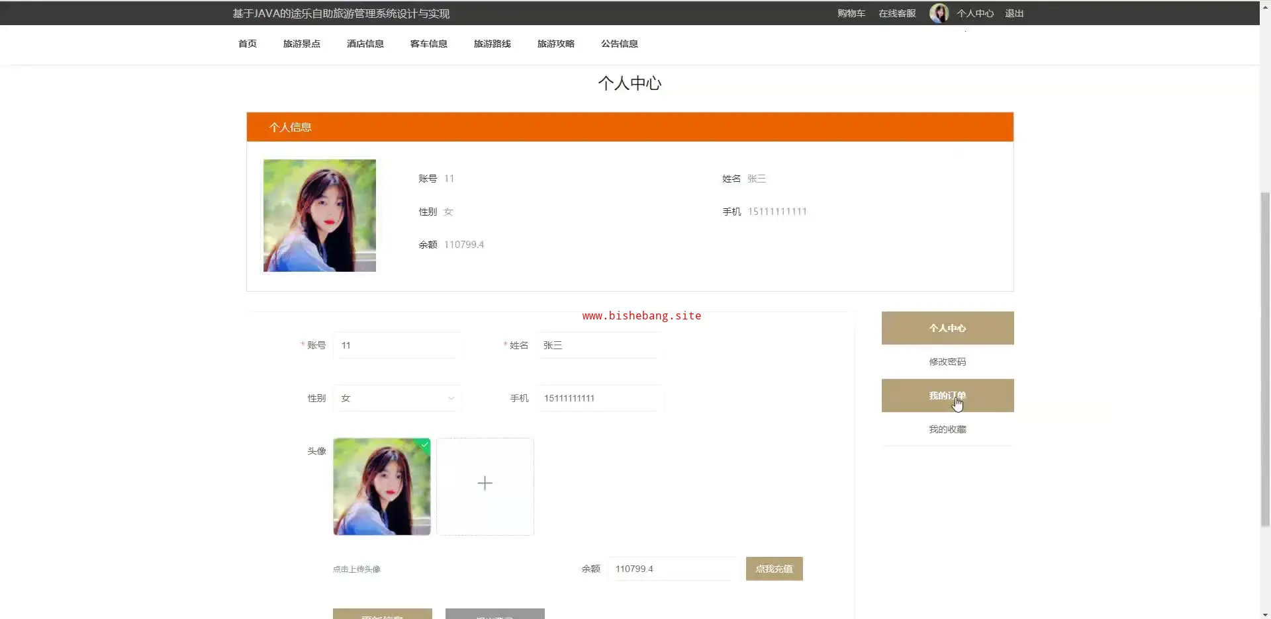Click 退出 to log out
This screenshot has width=1271, height=619.
pos(1013,13)
